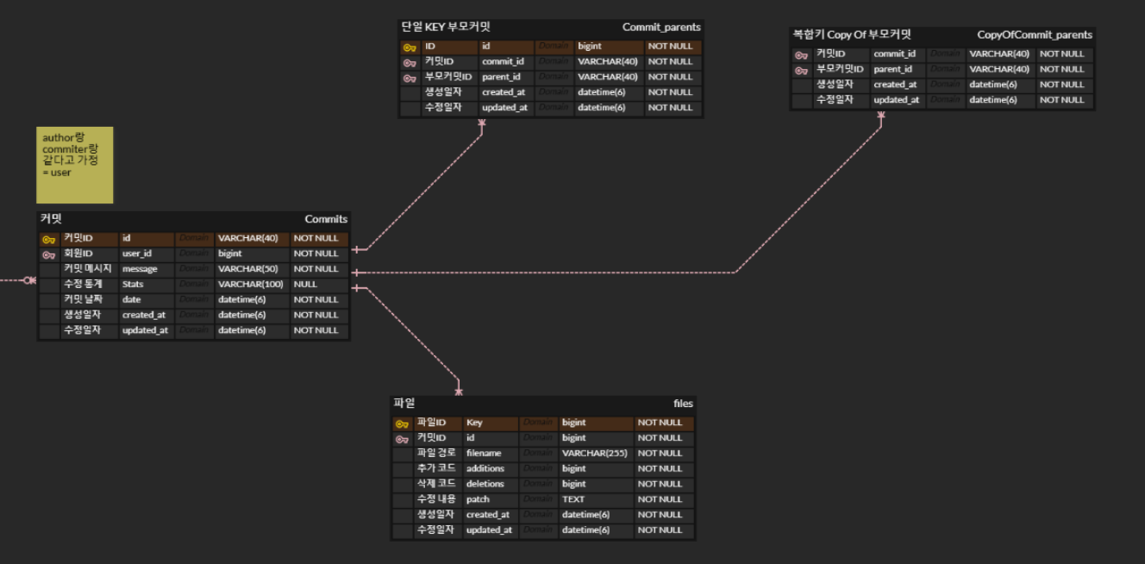Select the 커밋 logical table title
This screenshot has height=564, width=1145.
[51, 219]
